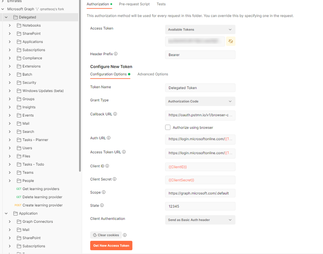Click the Teams folder icon
Image resolution: width=323 pixels, height=254 pixels.
pos(19,172)
